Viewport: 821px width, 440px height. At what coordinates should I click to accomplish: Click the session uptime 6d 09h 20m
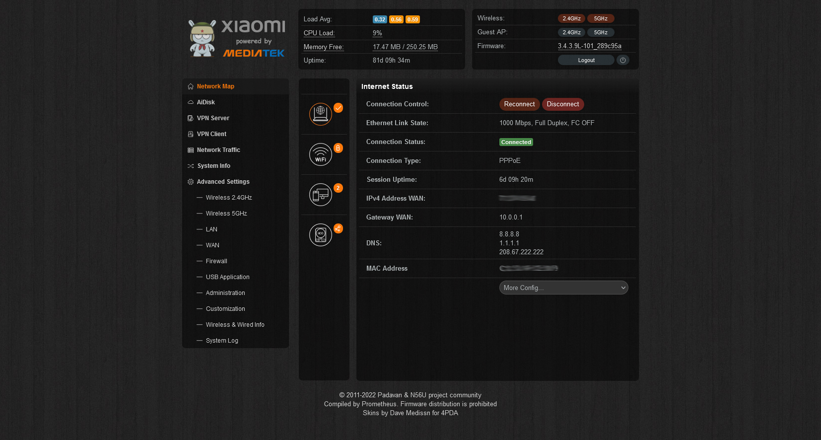[516, 180]
